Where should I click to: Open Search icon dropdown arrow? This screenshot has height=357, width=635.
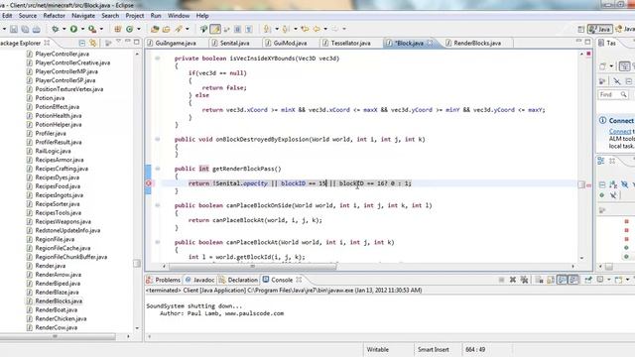(188, 29)
